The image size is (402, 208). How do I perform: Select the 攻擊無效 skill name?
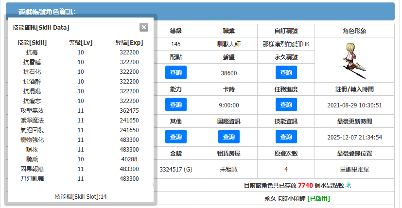tap(32, 111)
